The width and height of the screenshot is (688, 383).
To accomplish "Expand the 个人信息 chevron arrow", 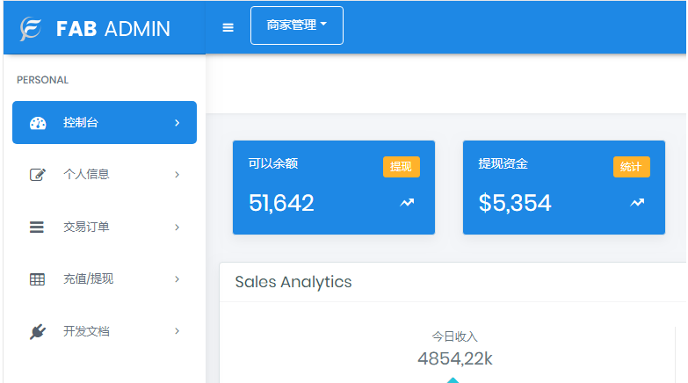I will (177, 175).
